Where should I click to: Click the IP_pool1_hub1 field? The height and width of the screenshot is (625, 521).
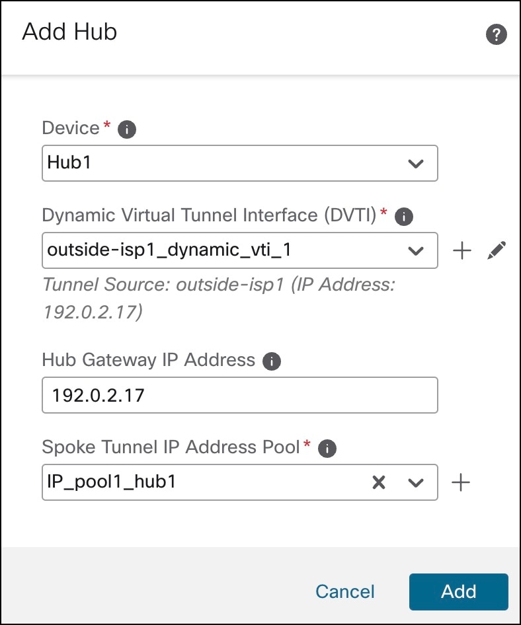pos(198,482)
